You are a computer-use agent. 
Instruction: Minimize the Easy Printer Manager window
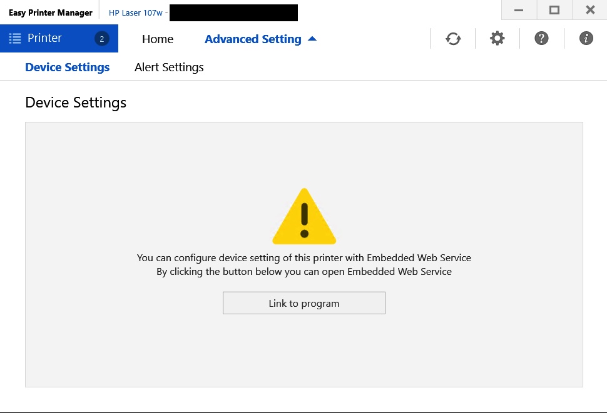(x=518, y=10)
